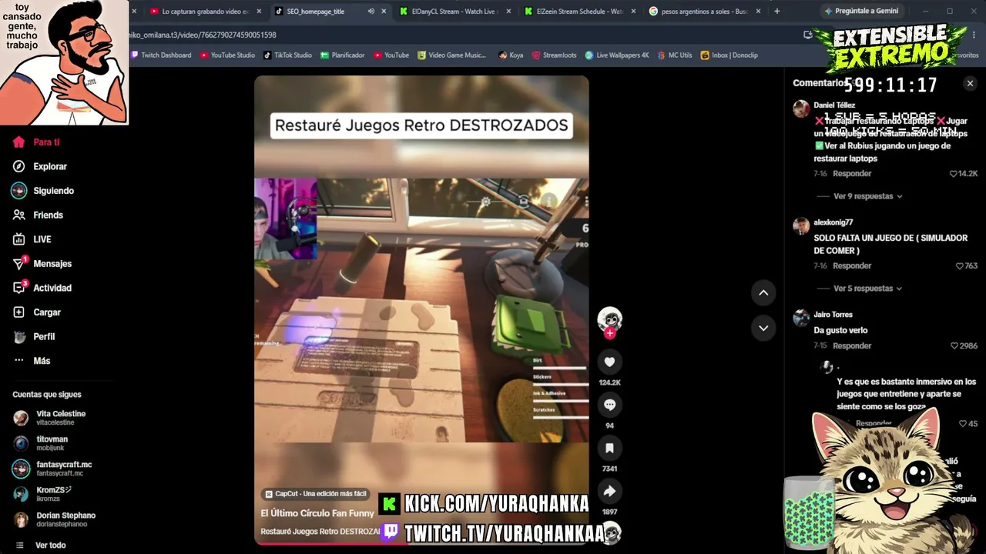Click the CapCut - Una edición más fácil tag
This screenshot has width=986, height=554.
tap(315, 494)
